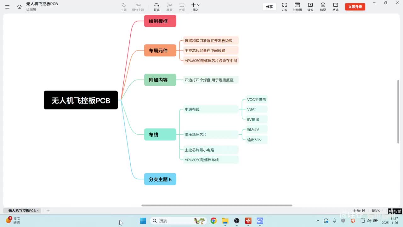The width and height of the screenshot is (403, 227).
Task: Select the 主控芯片最小电路 subtopic
Action: click(211, 150)
